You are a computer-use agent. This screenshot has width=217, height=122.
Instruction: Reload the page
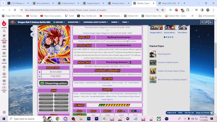pyautogui.click(x=15, y=10)
